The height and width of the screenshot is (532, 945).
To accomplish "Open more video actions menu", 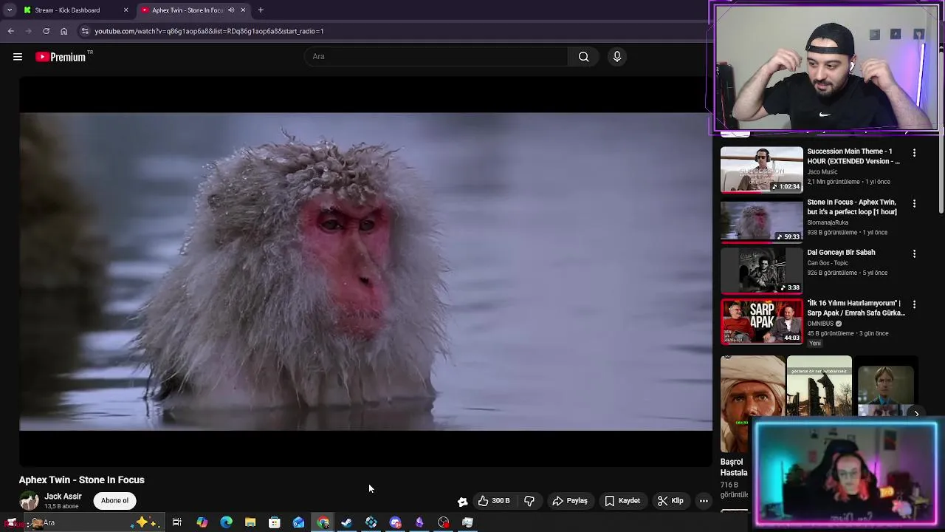I will (x=704, y=501).
